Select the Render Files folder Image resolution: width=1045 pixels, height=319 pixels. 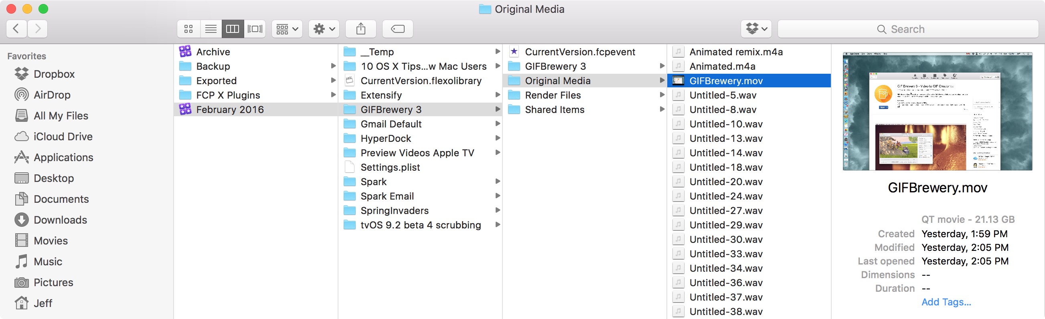pos(553,95)
